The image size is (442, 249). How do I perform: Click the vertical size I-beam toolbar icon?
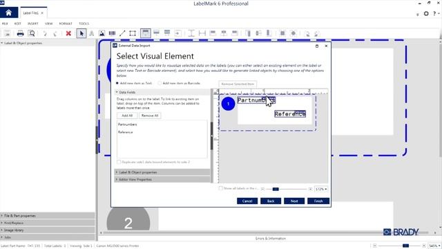(191, 33)
